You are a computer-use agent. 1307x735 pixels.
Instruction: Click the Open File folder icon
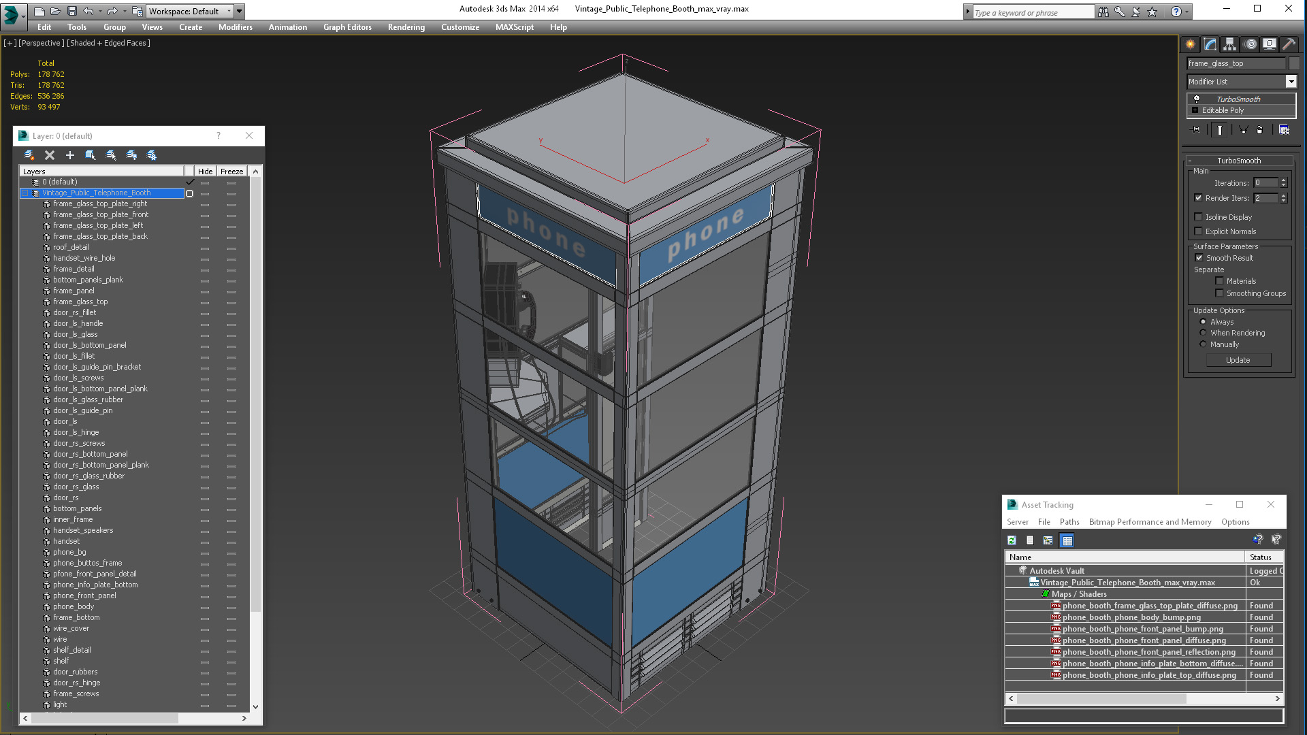(x=55, y=11)
